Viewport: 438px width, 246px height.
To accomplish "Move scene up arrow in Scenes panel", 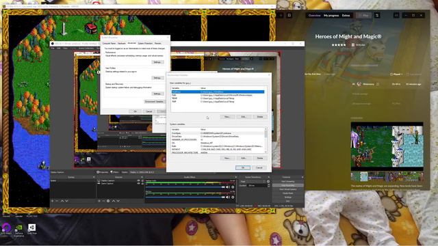I will [62, 201].
